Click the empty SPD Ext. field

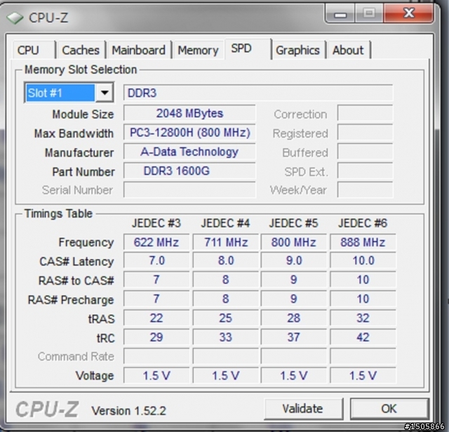[x=365, y=171]
